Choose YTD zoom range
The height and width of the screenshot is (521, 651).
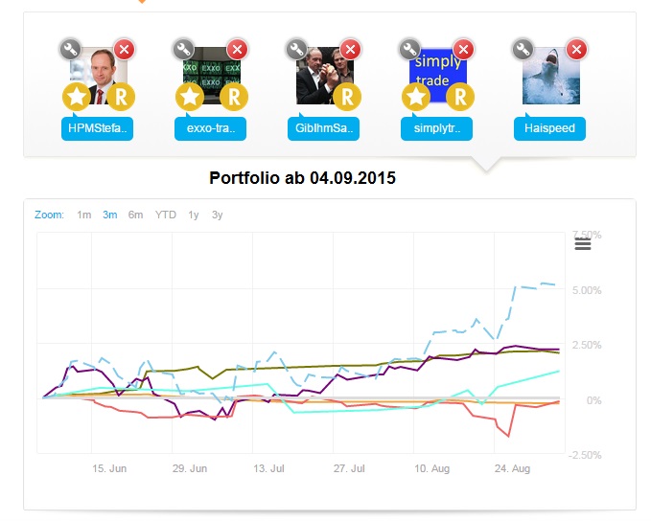point(166,215)
